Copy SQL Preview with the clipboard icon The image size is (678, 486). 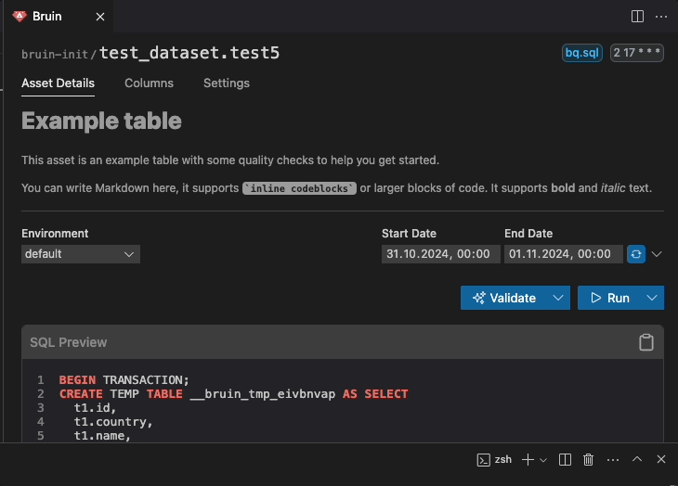pyautogui.click(x=646, y=342)
